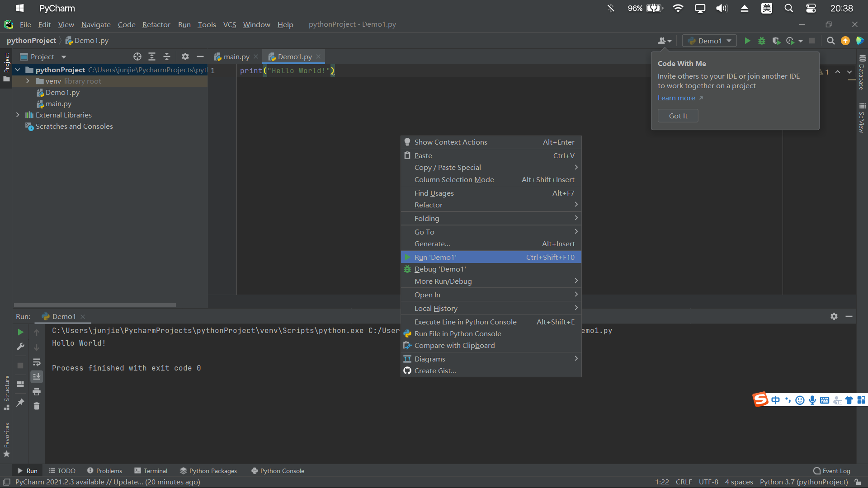Expand More Run/Debug submenu
This screenshot has width=868, height=488.
[x=491, y=281]
